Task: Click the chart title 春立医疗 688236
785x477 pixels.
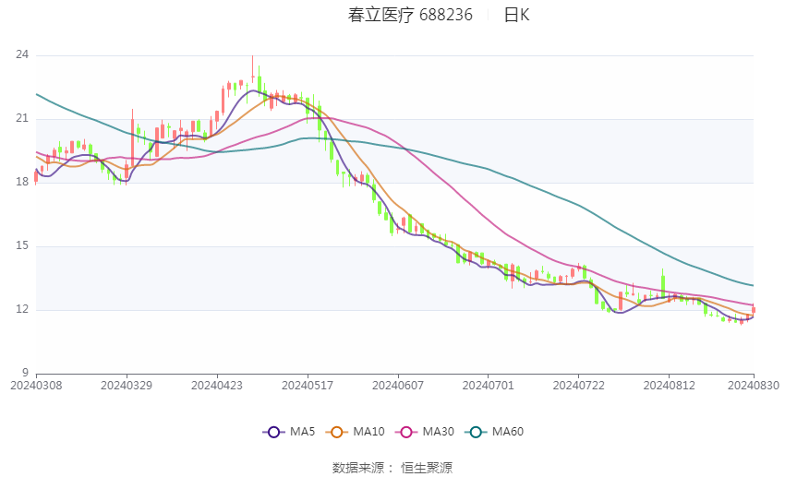Action: [410, 15]
